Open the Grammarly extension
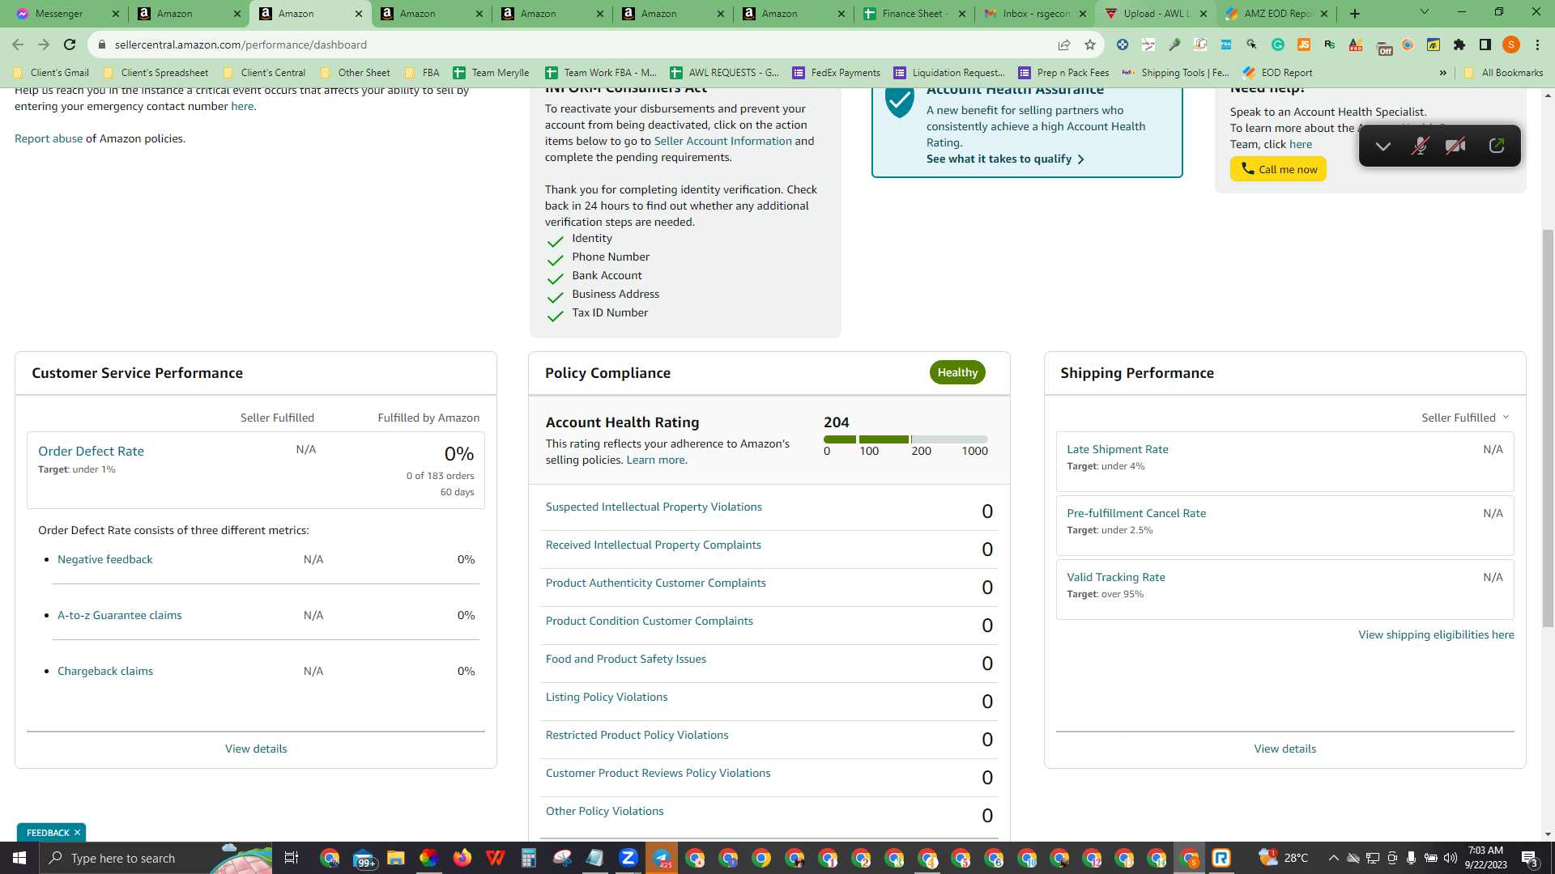1555x874 pixels. [x=1278, y=45]
